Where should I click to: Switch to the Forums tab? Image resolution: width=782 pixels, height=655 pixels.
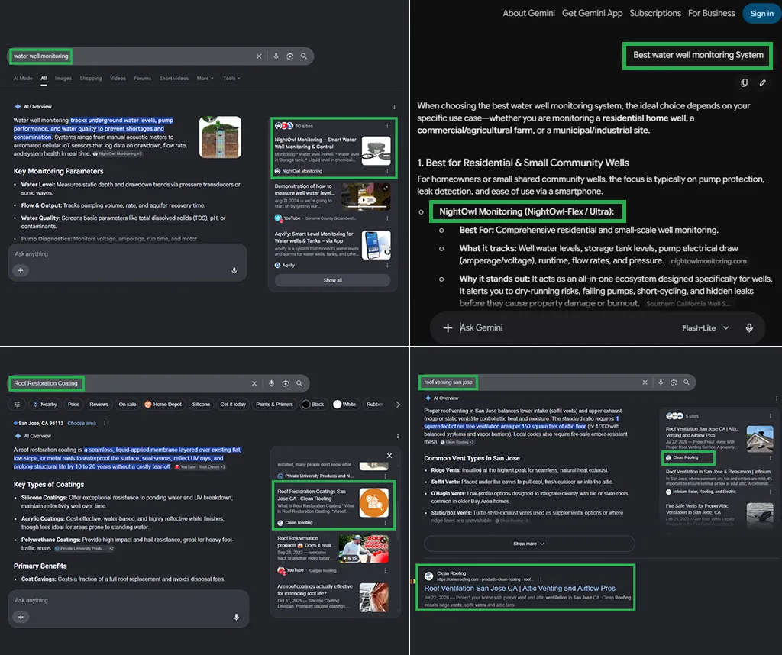click(143, 79)
